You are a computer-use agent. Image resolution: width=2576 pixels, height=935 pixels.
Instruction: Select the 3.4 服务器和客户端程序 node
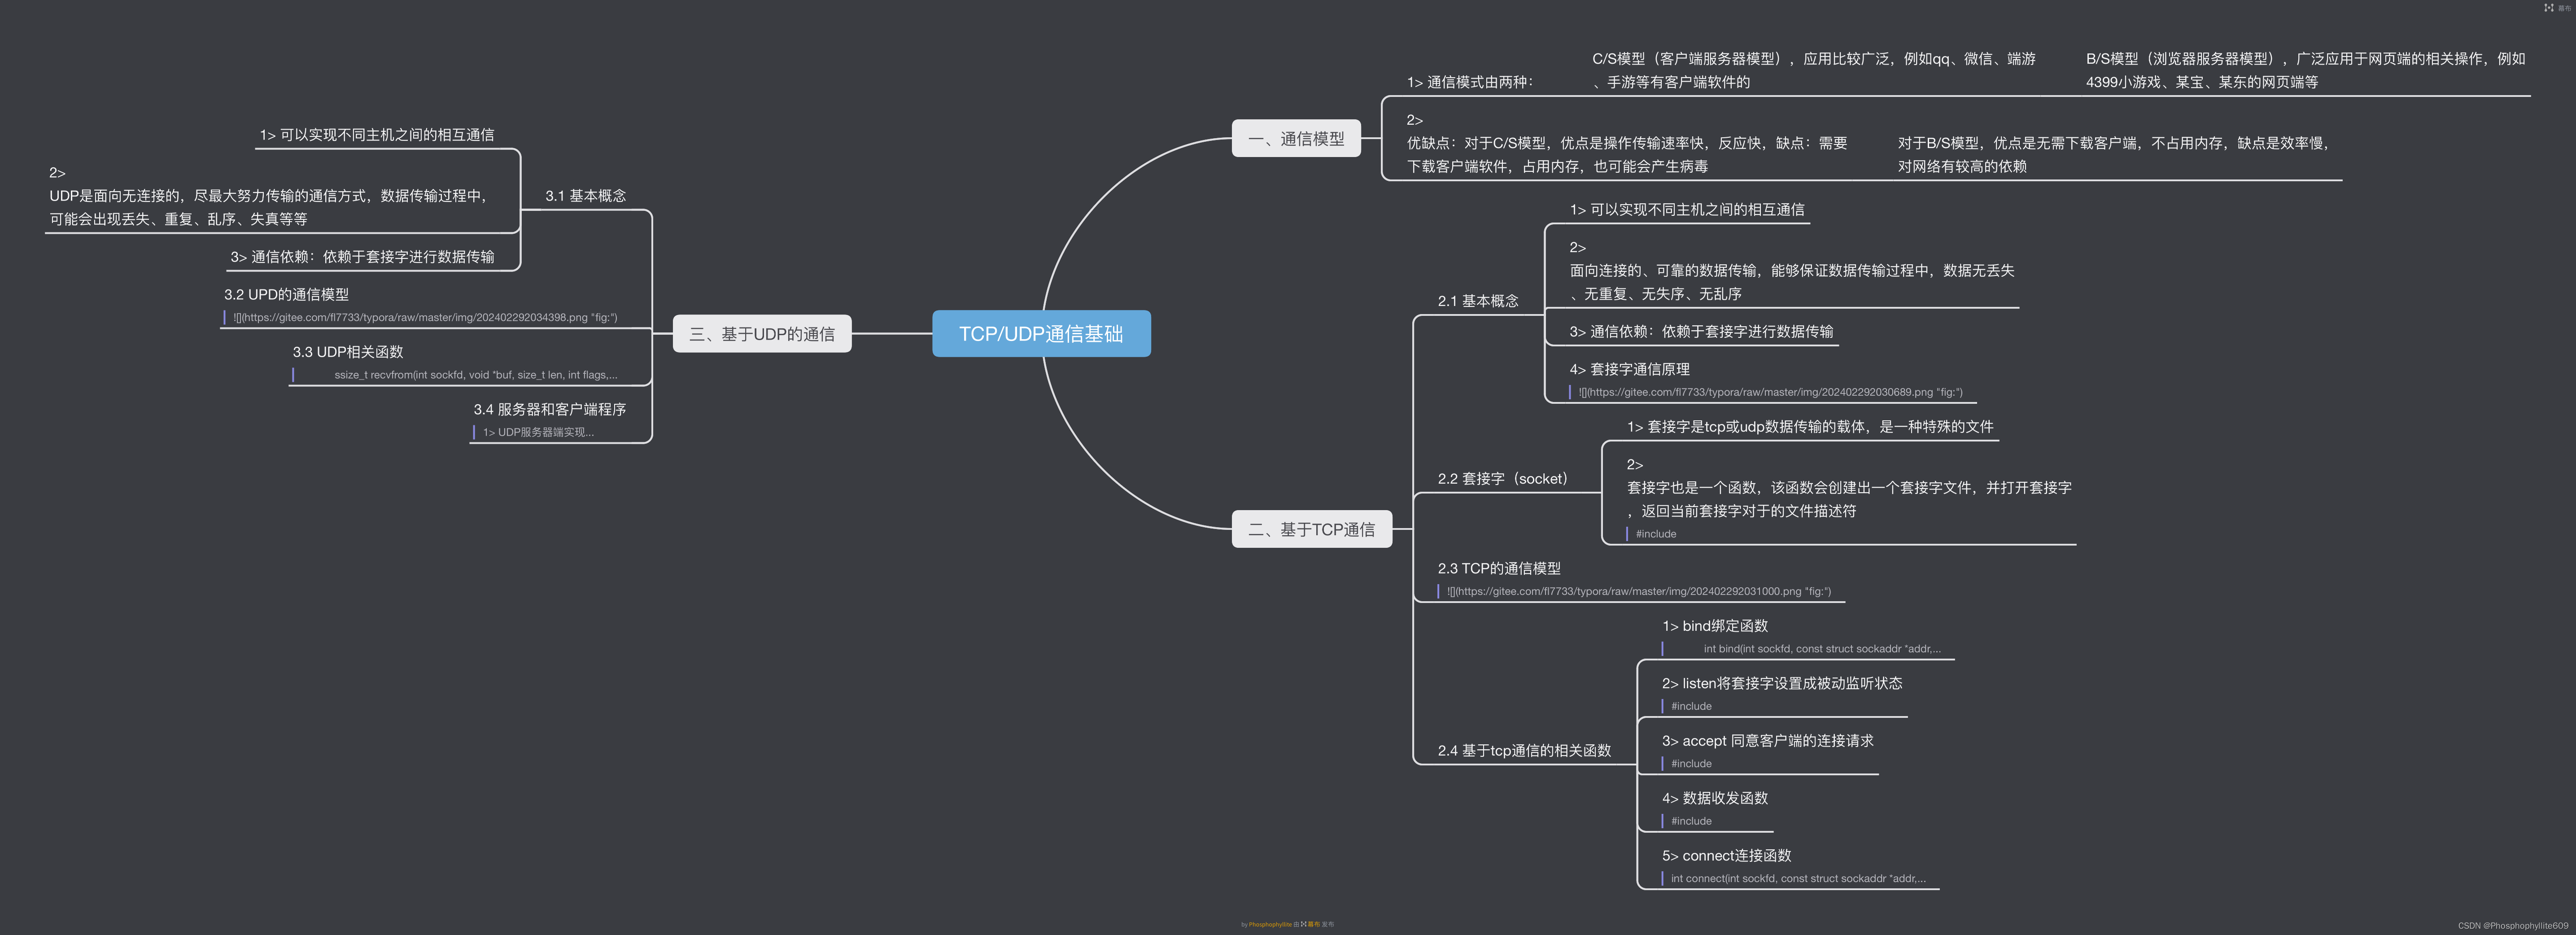point(549,409)
